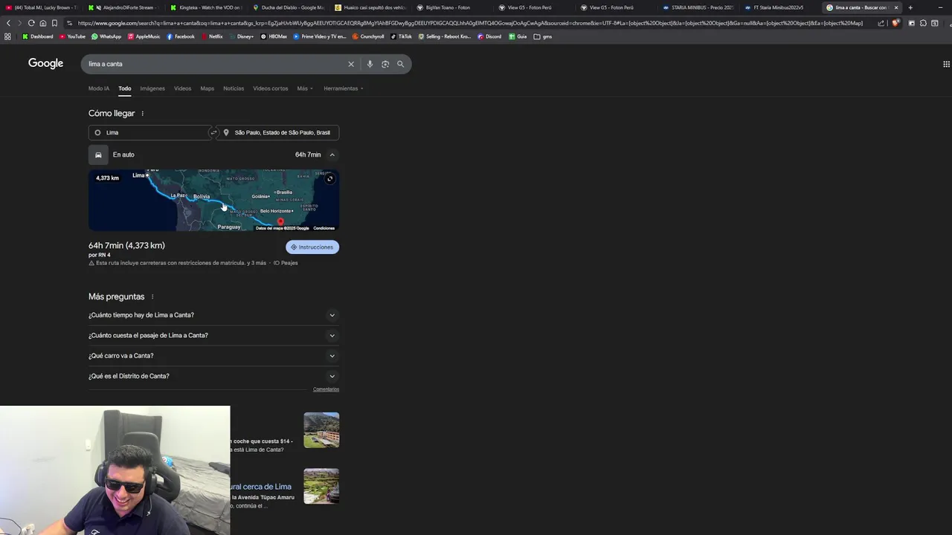The width and height of the screenshot is (952, 535).
Task: Open the second result thumbnail image
Action: [321, 486]
